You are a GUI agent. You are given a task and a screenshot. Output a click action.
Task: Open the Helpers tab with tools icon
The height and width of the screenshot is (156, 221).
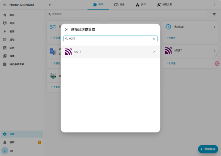click(x=164, y=5)
